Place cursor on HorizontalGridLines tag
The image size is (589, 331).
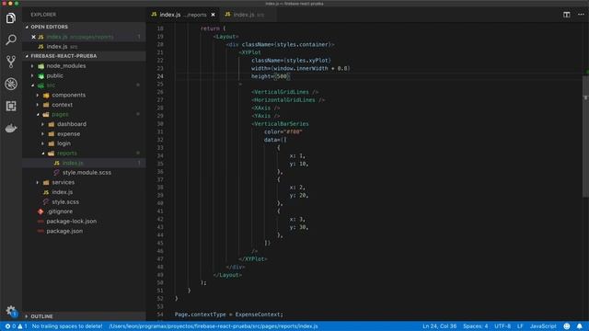click(288, 100)
